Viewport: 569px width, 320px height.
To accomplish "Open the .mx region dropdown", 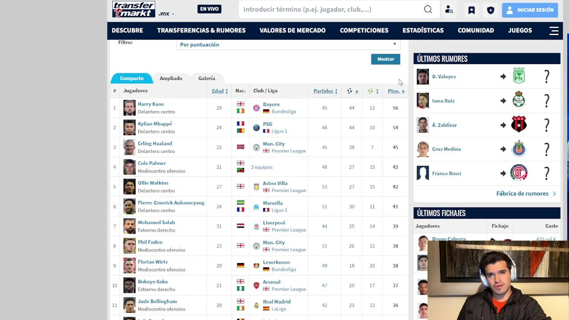I will [166, 13].
